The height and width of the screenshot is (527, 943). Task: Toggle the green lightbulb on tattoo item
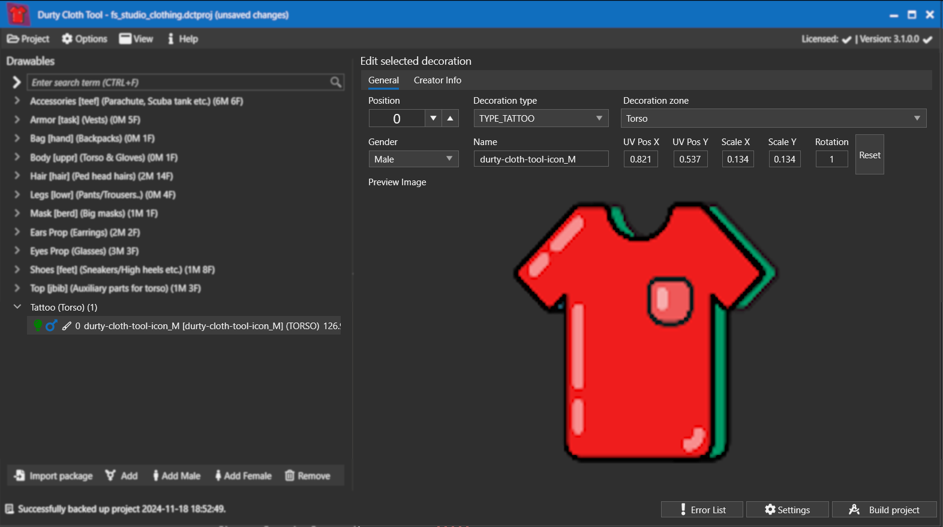[x=38, y=326]
